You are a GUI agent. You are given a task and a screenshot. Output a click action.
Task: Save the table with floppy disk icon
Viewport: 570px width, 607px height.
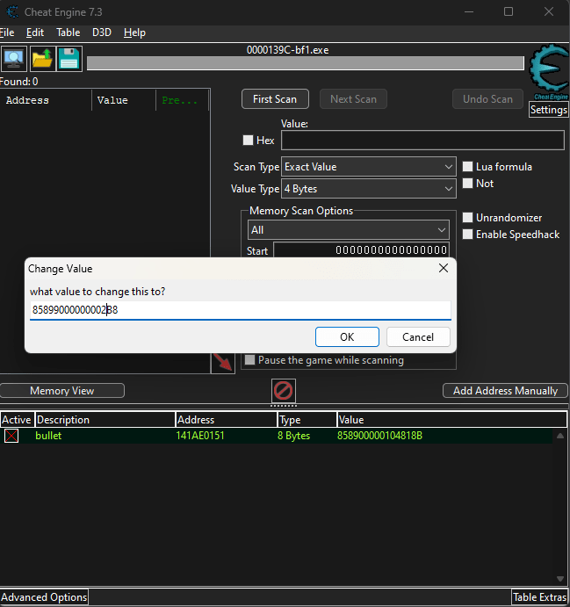69,59
